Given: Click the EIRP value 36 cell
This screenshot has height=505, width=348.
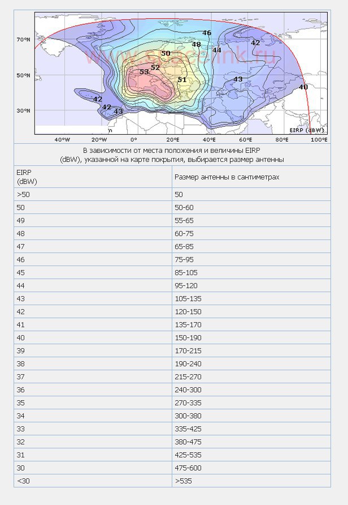Looking at the screenshot, I should [93, 390].
